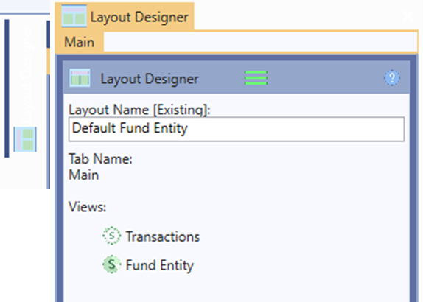Image resolution: width=423 pixels, height=302 pixels.
Task: Select the dashed Transactions view icon
Action: click(x=112, y=236)
